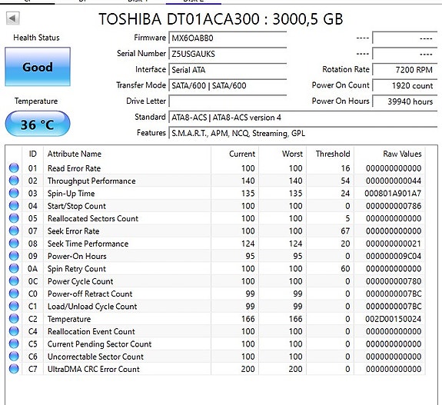The width and height of the screenshot is (442, 405).
Task: Click the empty Drive Letter field
Action: click(x=228, y=101)
